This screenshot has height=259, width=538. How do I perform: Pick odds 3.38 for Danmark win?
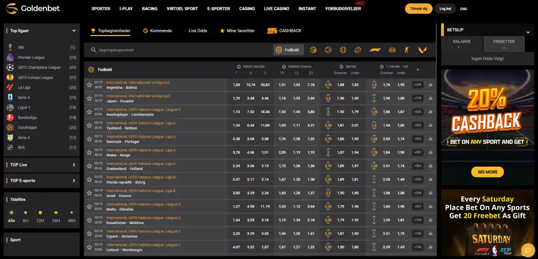[x=236, y=139]
